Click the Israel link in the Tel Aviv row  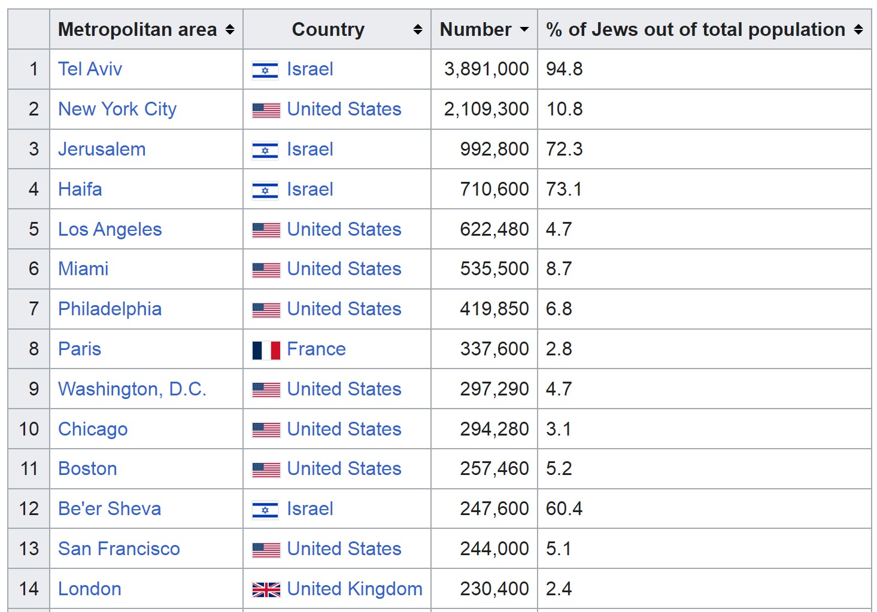tap(310, 69)
